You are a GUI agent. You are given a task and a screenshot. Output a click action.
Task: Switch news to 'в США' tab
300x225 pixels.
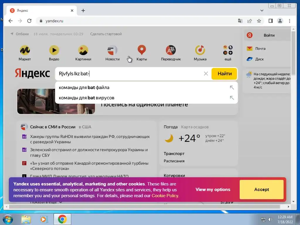point(85,127)
